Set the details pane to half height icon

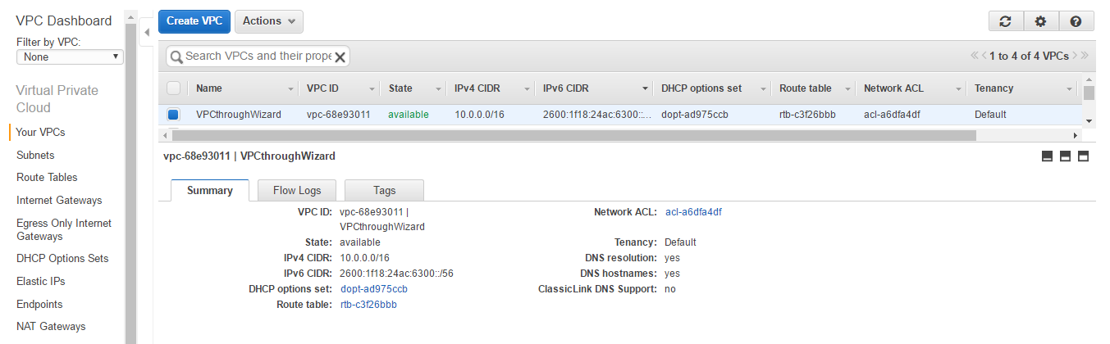[x=1065, y=156]
